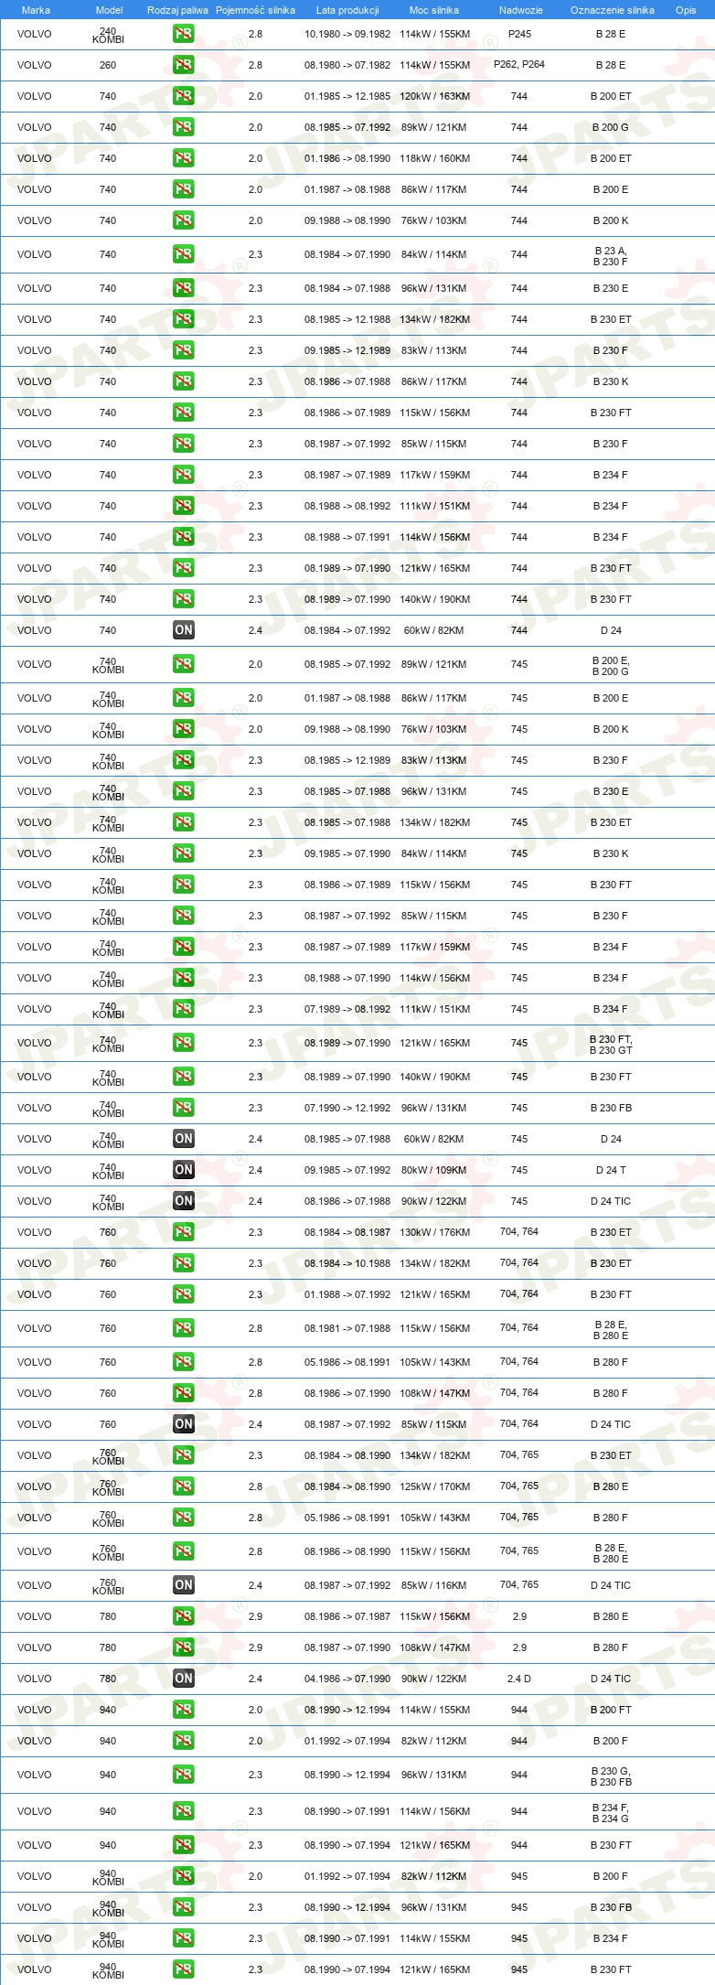Select the 07.1990 -> 12.1992 production years cell

pos(347,1108)
